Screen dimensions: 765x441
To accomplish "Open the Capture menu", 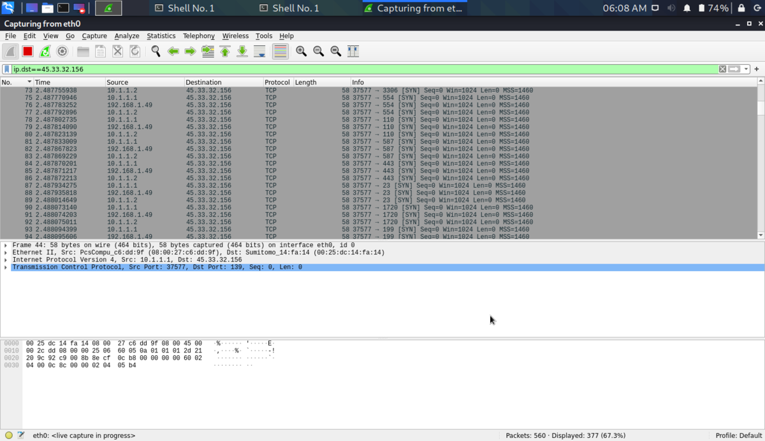I will (x=94, y=36).
